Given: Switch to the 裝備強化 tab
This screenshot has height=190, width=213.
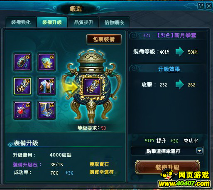Looking at the screenshot, I should (x=21, y=22).
